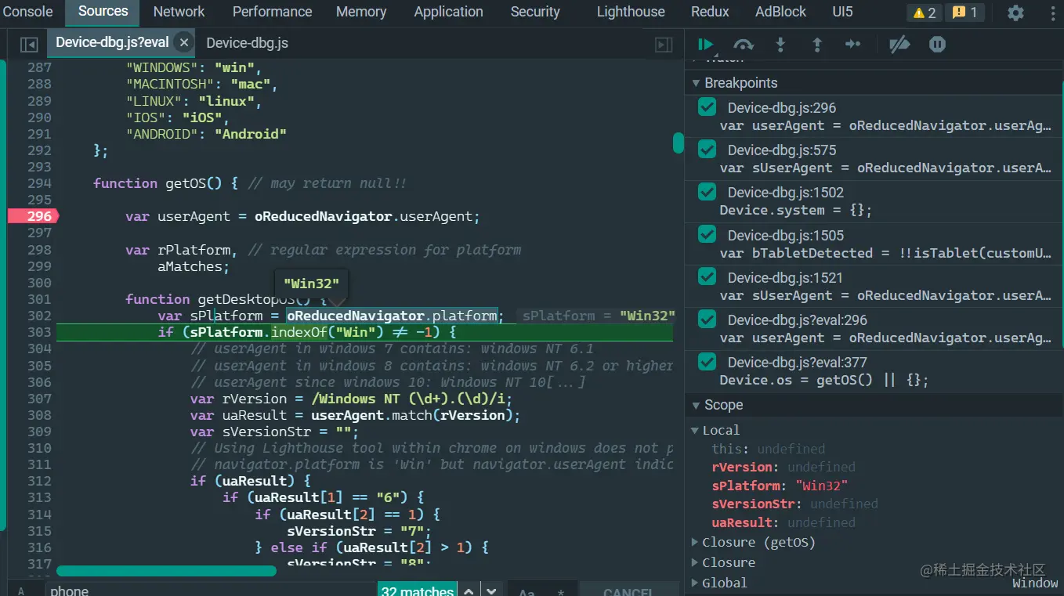Deactivate all breakpoints icon

(899, 45)
